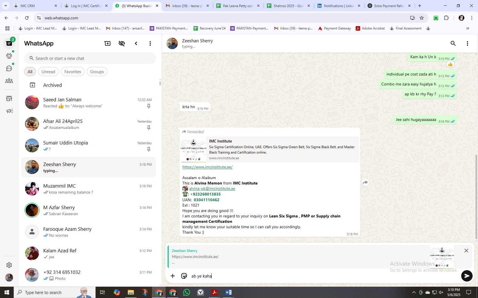Open chat with Muzammil IMC

click(x=89, y=189)
